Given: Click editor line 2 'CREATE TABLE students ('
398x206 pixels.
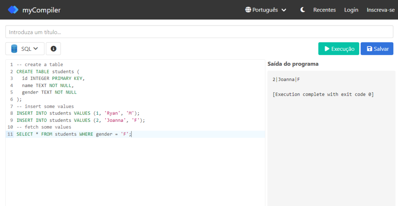Looking at the screenshot, I should pos(48,71).
